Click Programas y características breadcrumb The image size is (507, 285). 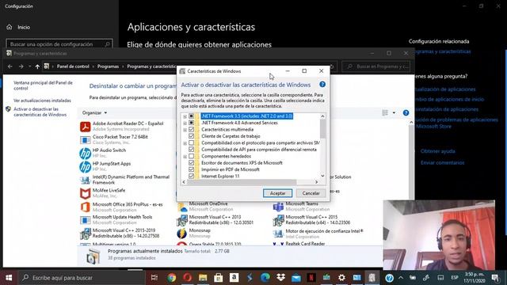(x=151, y=66)
